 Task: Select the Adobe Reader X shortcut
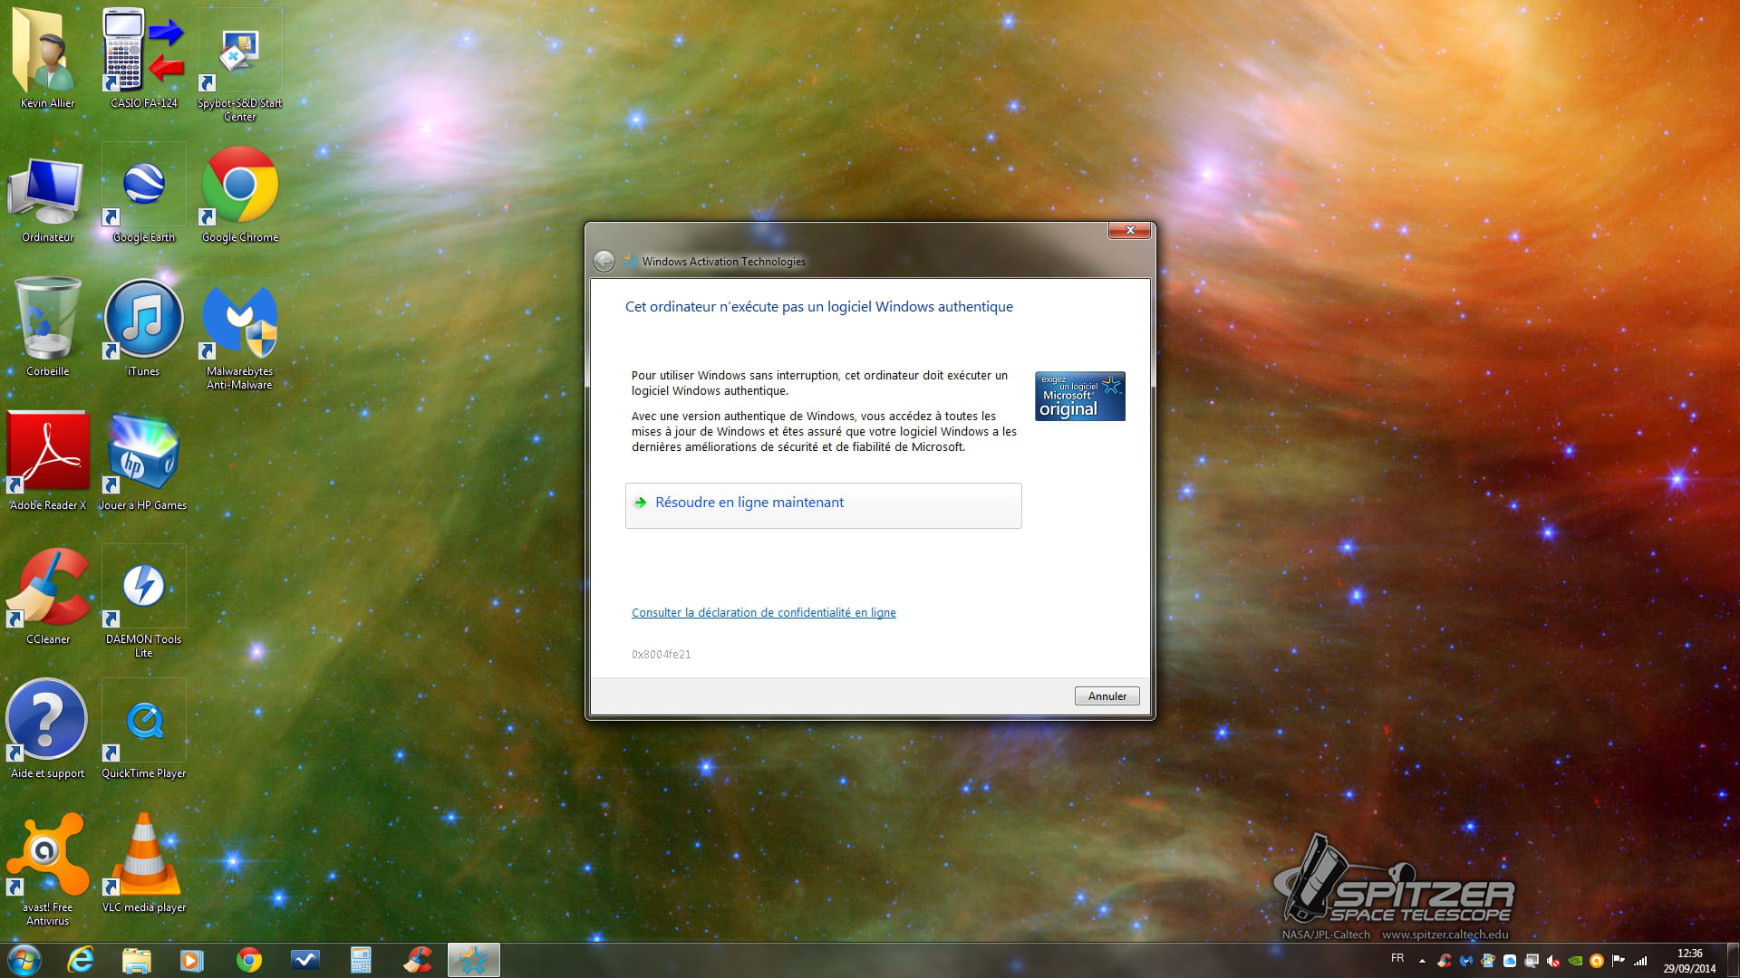(x=47, y=462)
